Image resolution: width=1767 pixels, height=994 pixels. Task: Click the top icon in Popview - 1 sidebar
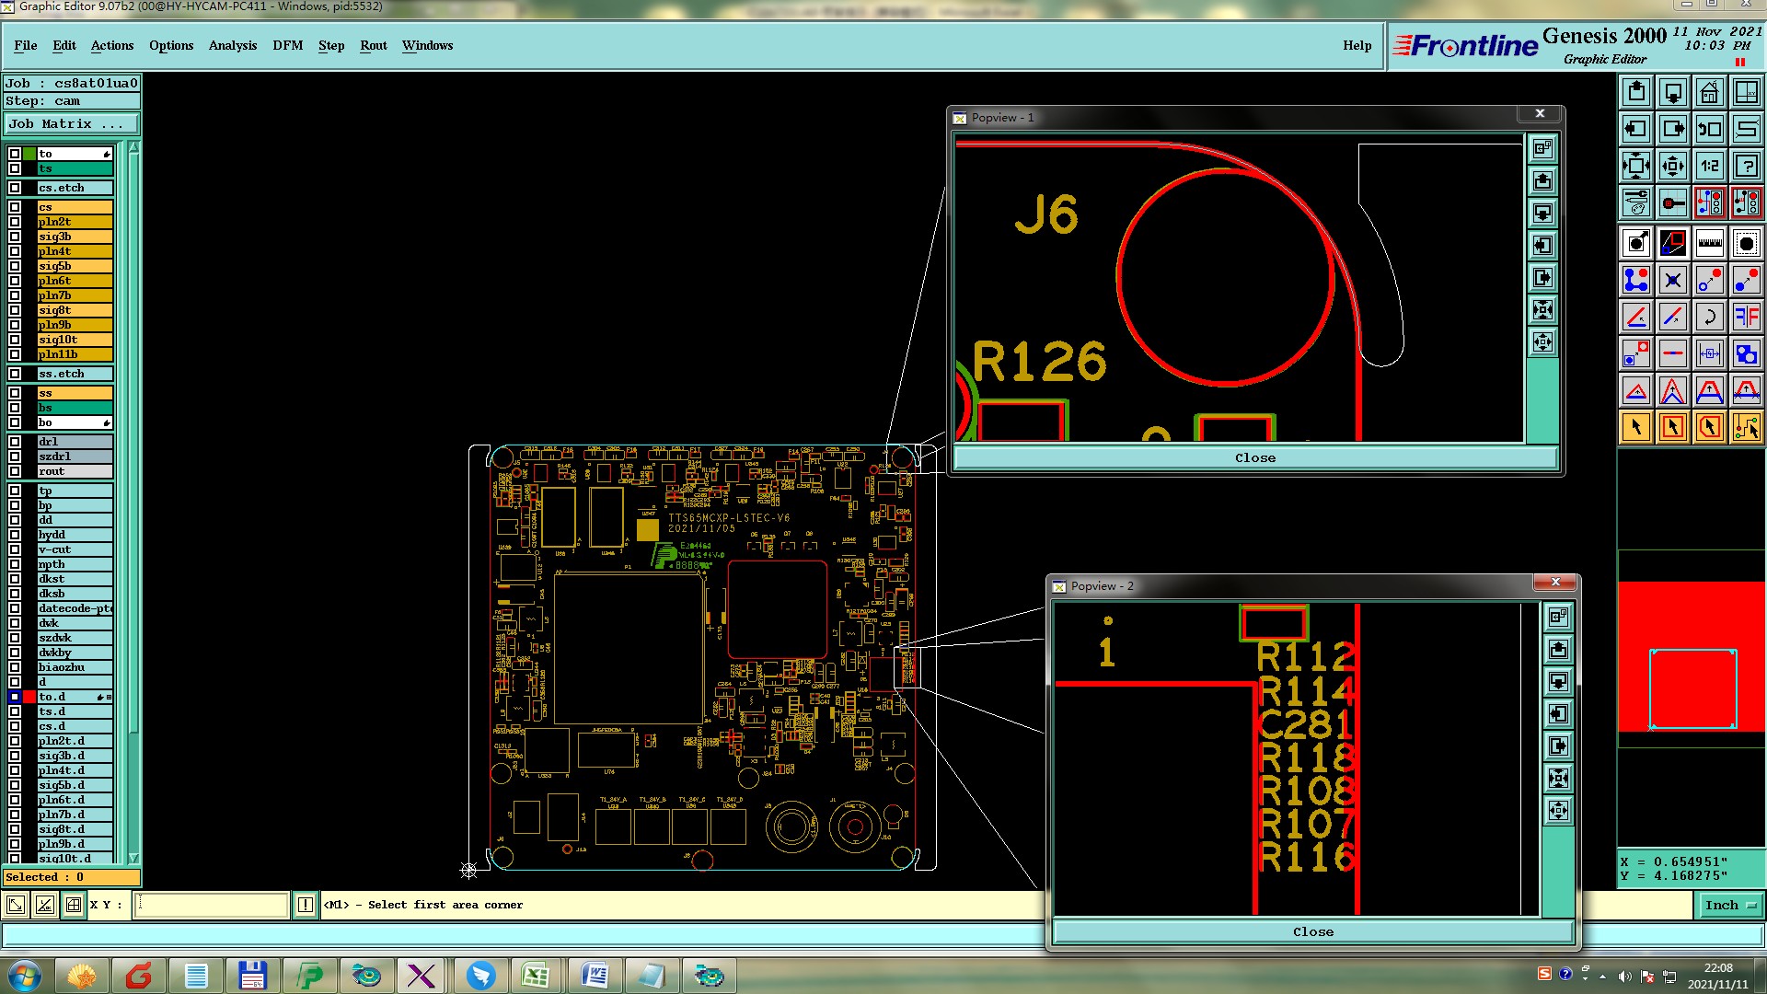(1543, 148)
